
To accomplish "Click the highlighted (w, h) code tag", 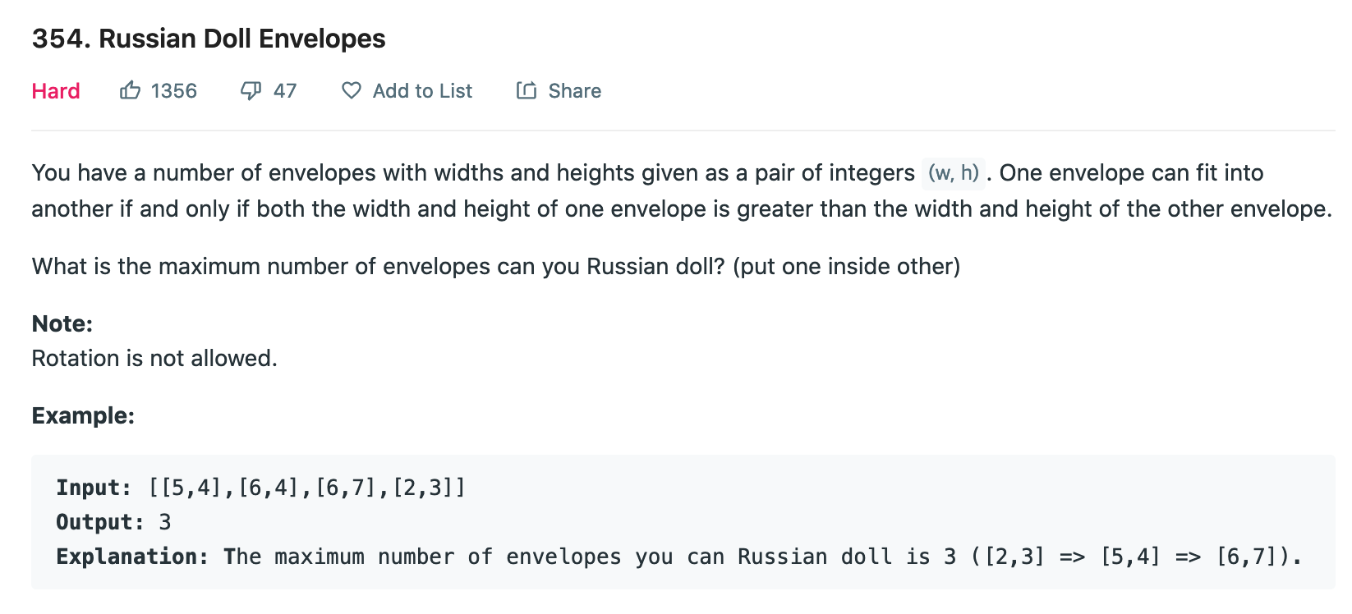I will click(953, 172).
